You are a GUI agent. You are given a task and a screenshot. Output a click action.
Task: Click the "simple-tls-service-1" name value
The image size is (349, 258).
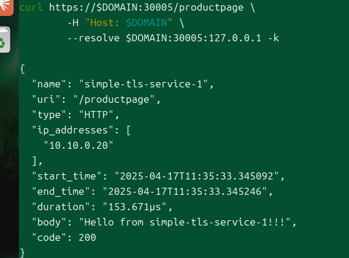143,84
